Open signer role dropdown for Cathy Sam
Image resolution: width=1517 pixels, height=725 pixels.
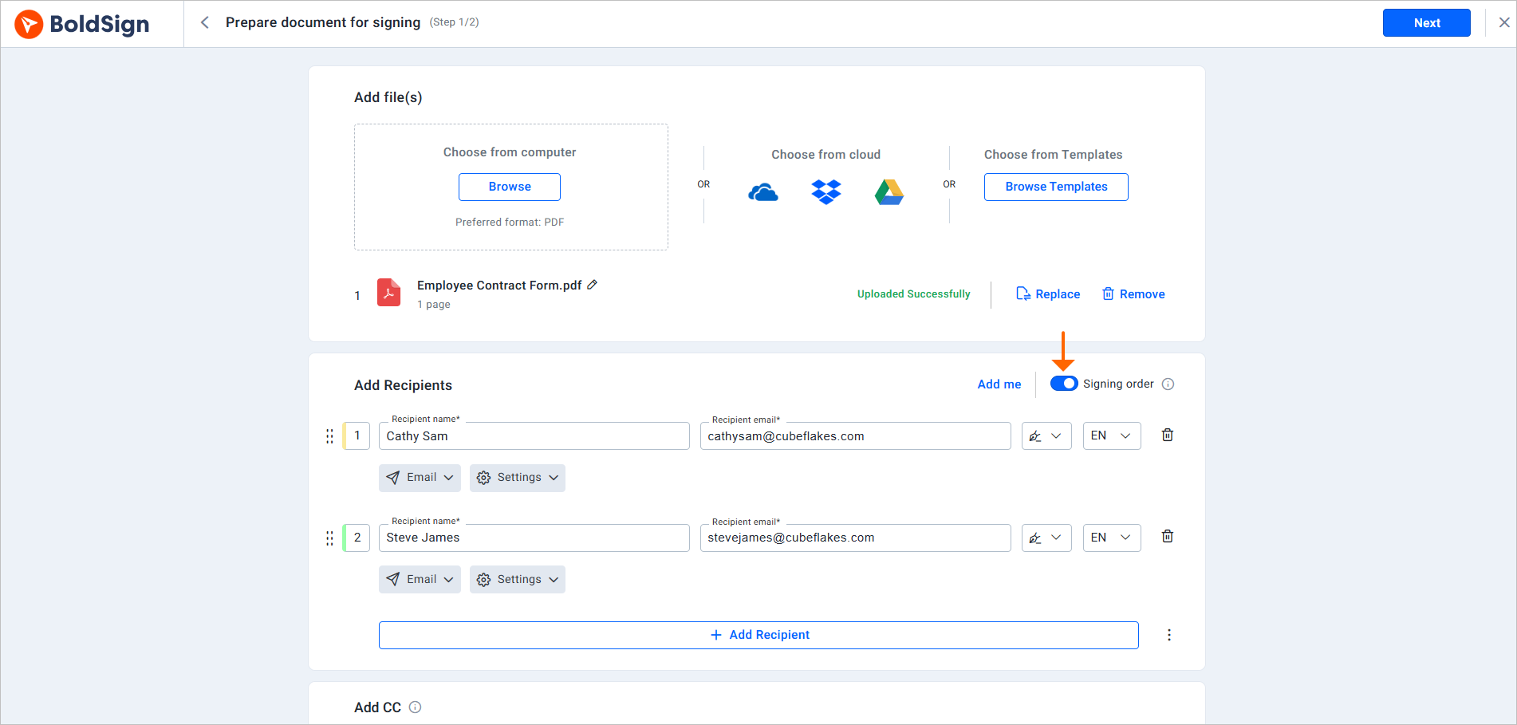click(x=1046, y=436)
